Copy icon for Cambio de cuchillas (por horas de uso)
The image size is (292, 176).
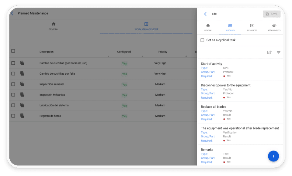[22, 63]
